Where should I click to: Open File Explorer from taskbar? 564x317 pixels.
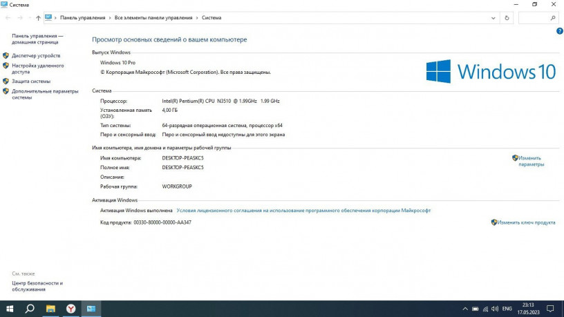click(x=50, y=309)
